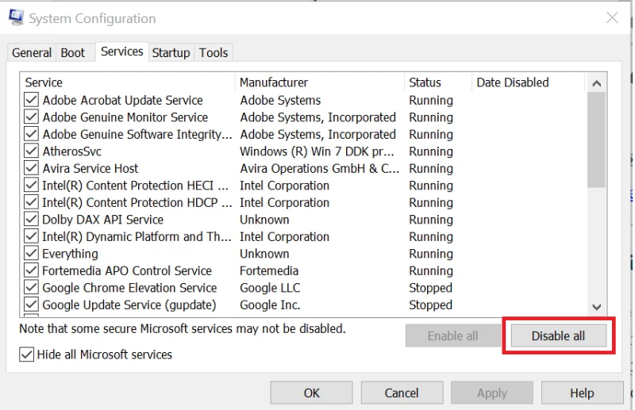Disable the Dolby DAX API Service checkbox
The height and width of the screenshot is (410, 635).
(x=31, y=220)
